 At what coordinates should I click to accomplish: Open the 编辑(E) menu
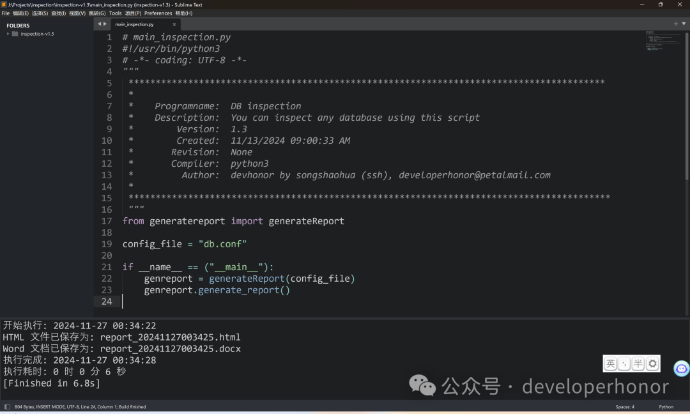[x=20, y=13]
